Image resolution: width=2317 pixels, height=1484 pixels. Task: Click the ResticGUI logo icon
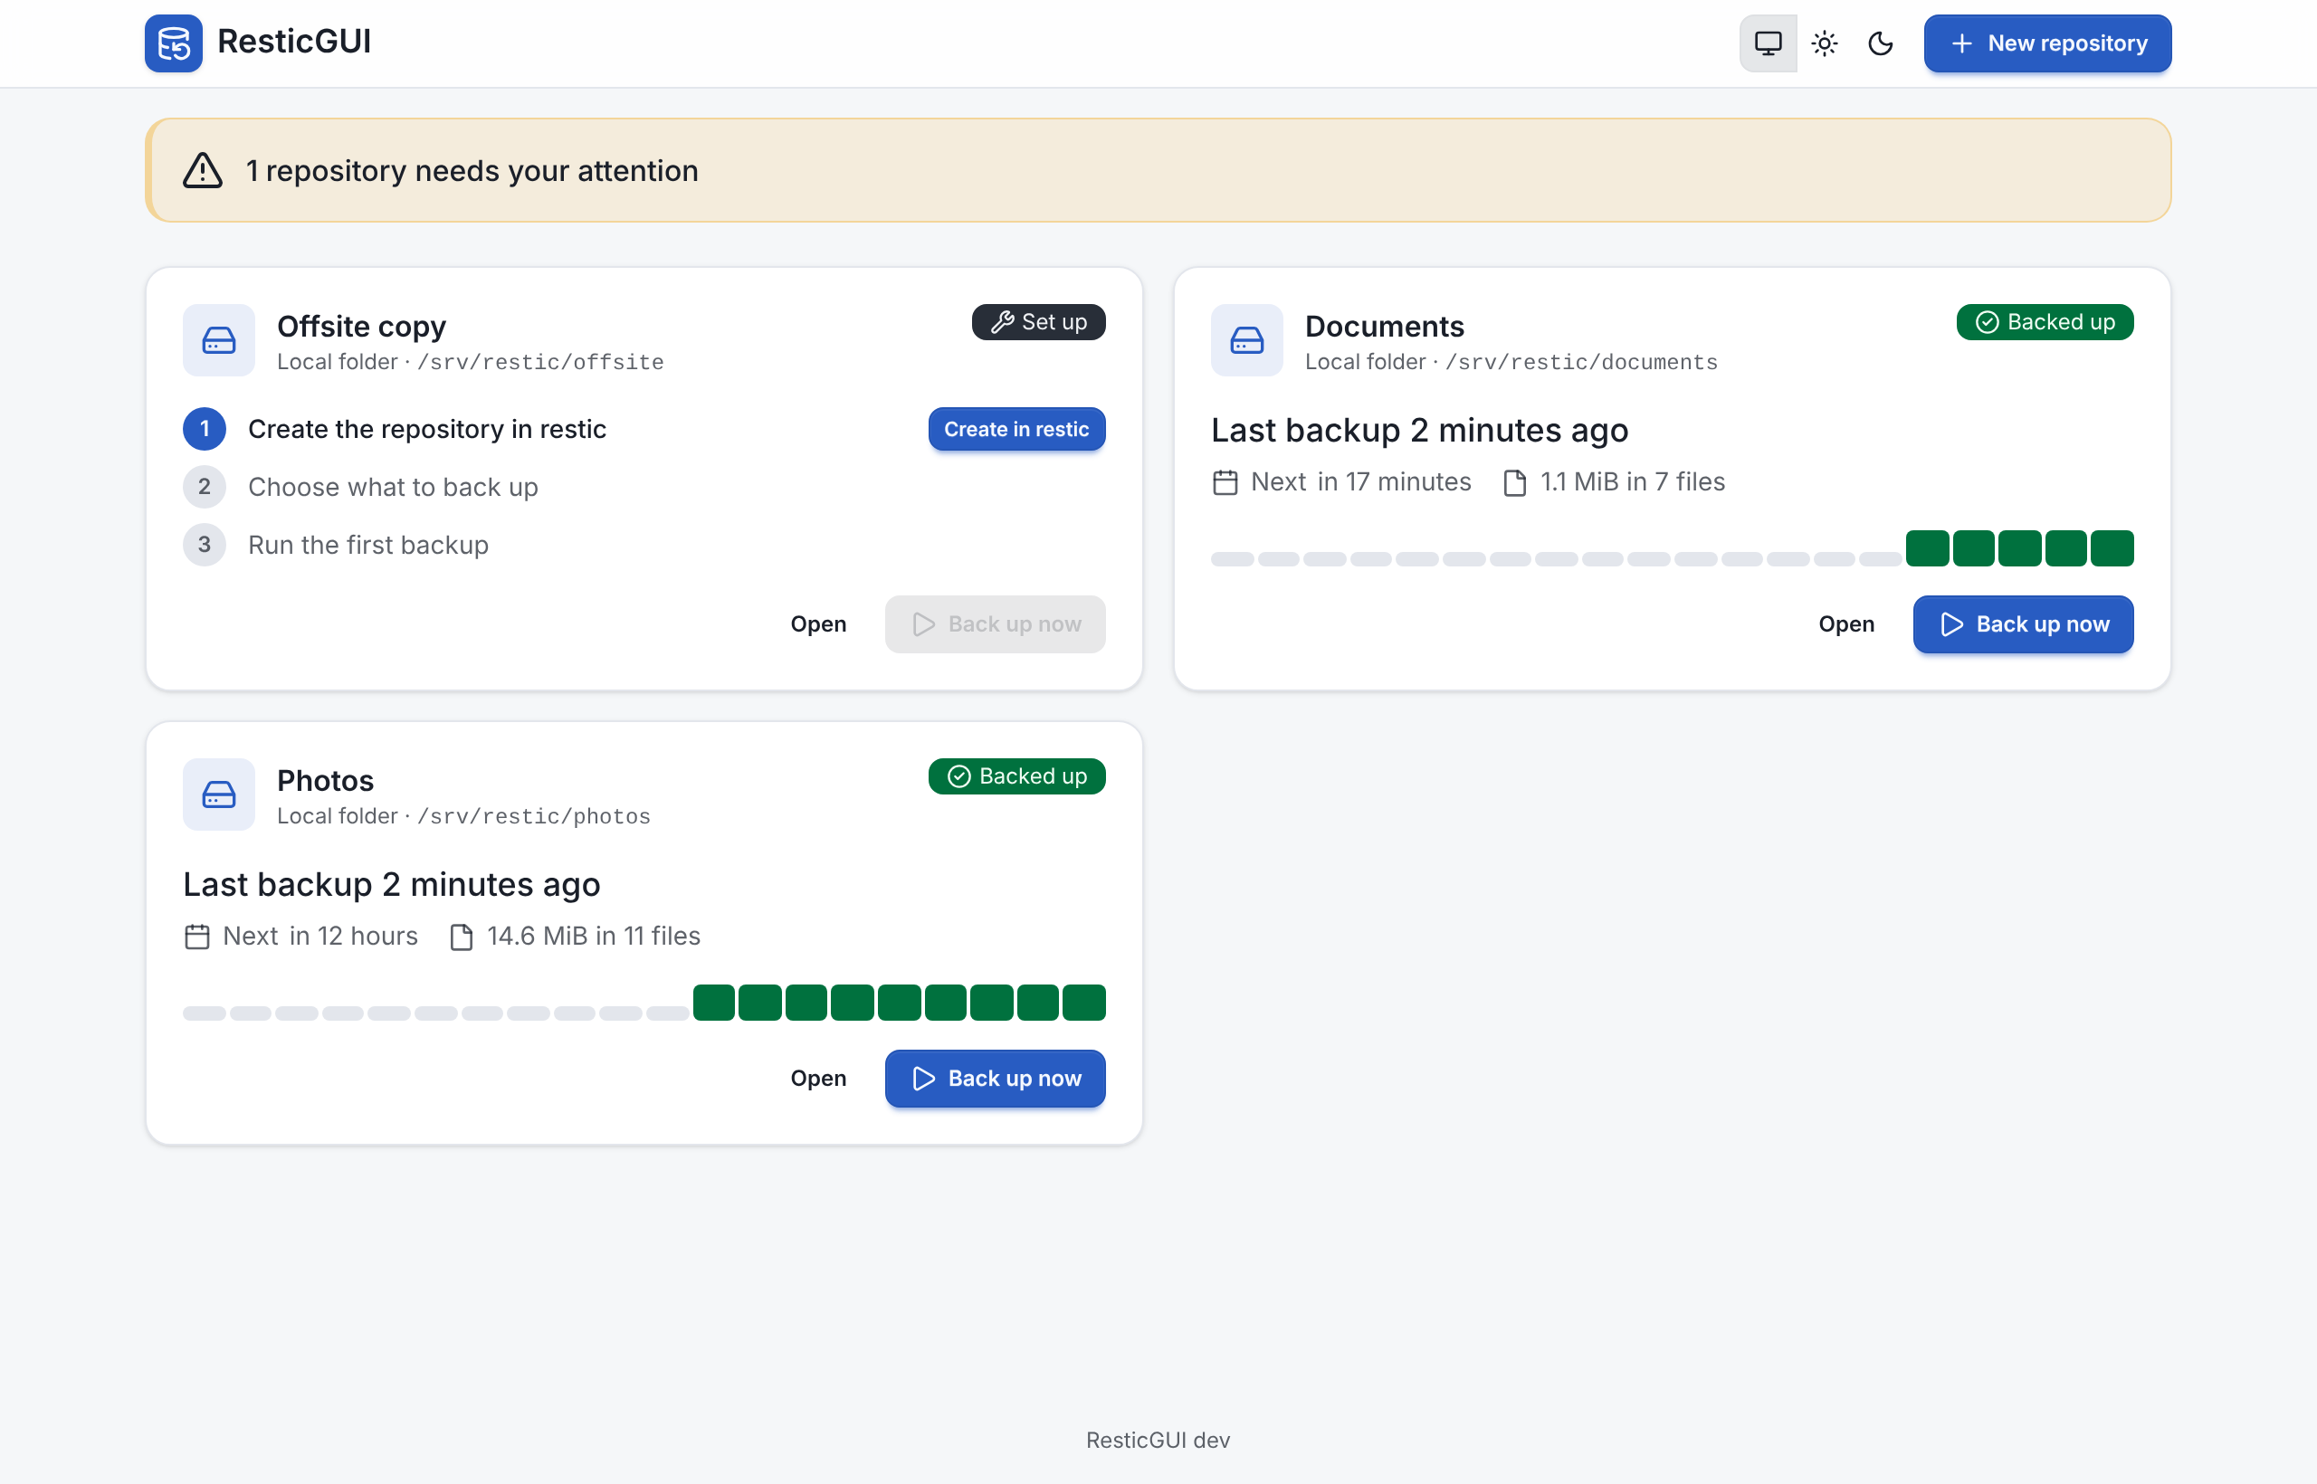pyautogui.click(x=174, y=43)
